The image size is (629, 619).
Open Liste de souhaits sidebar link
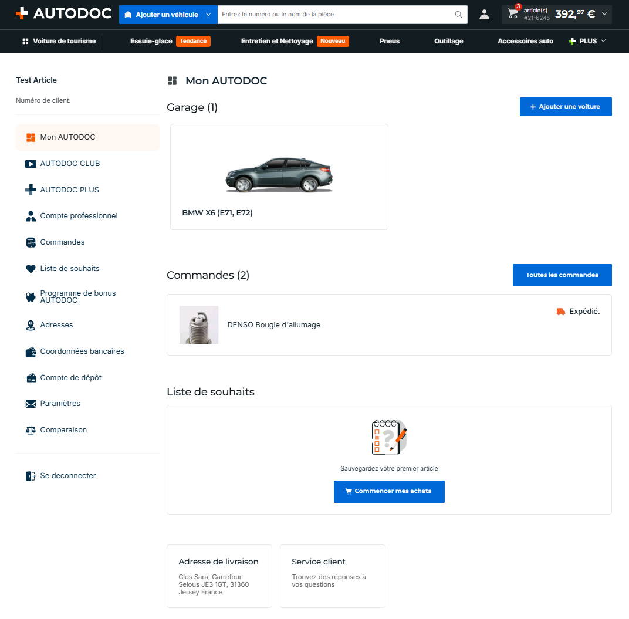(70, 269)
